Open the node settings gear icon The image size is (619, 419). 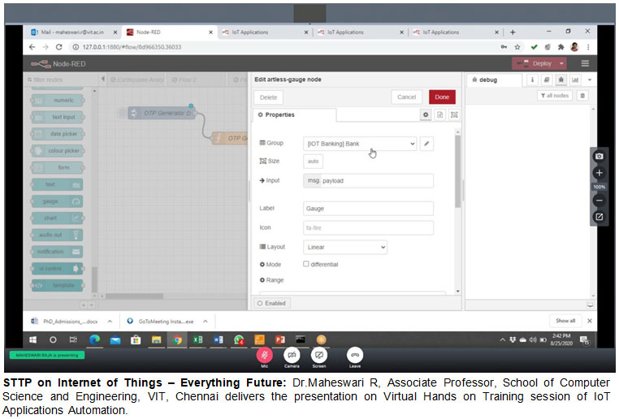point(425,115)
